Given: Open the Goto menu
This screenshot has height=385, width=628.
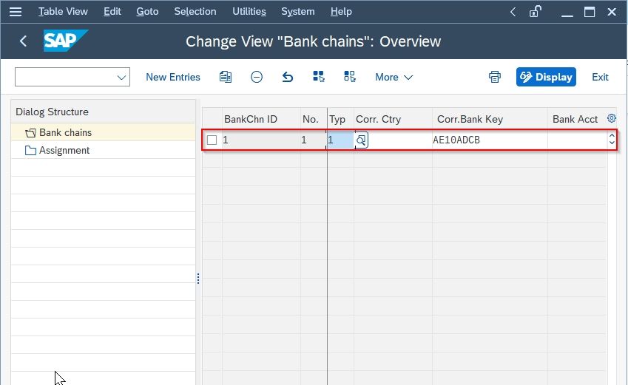Looking at the screenshot, I should pos(147,12).
